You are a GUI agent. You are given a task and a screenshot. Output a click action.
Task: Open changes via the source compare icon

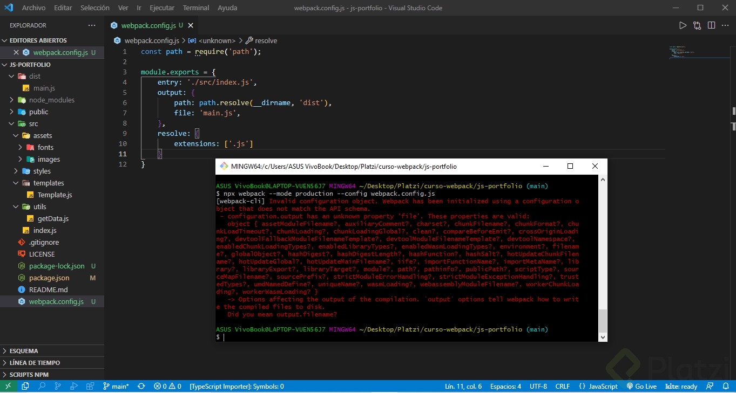coord(697,25)
